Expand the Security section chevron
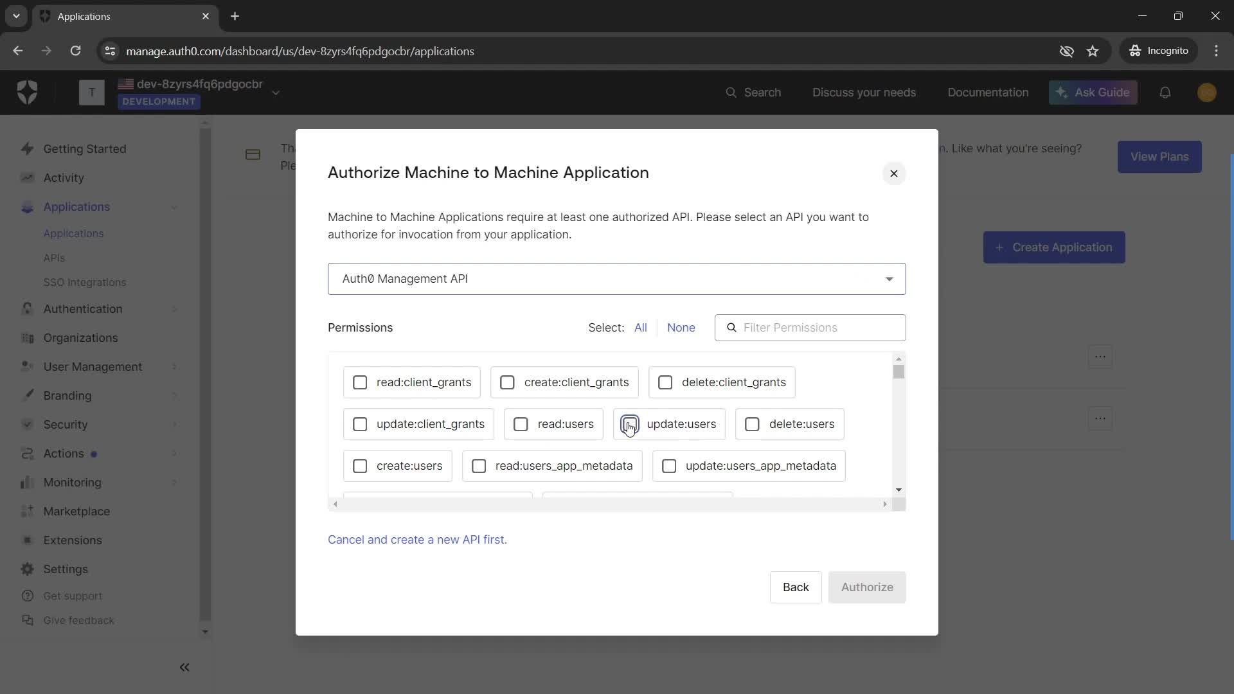The width and height of the screenshot is (1234, 694). [x=174, y=425]
